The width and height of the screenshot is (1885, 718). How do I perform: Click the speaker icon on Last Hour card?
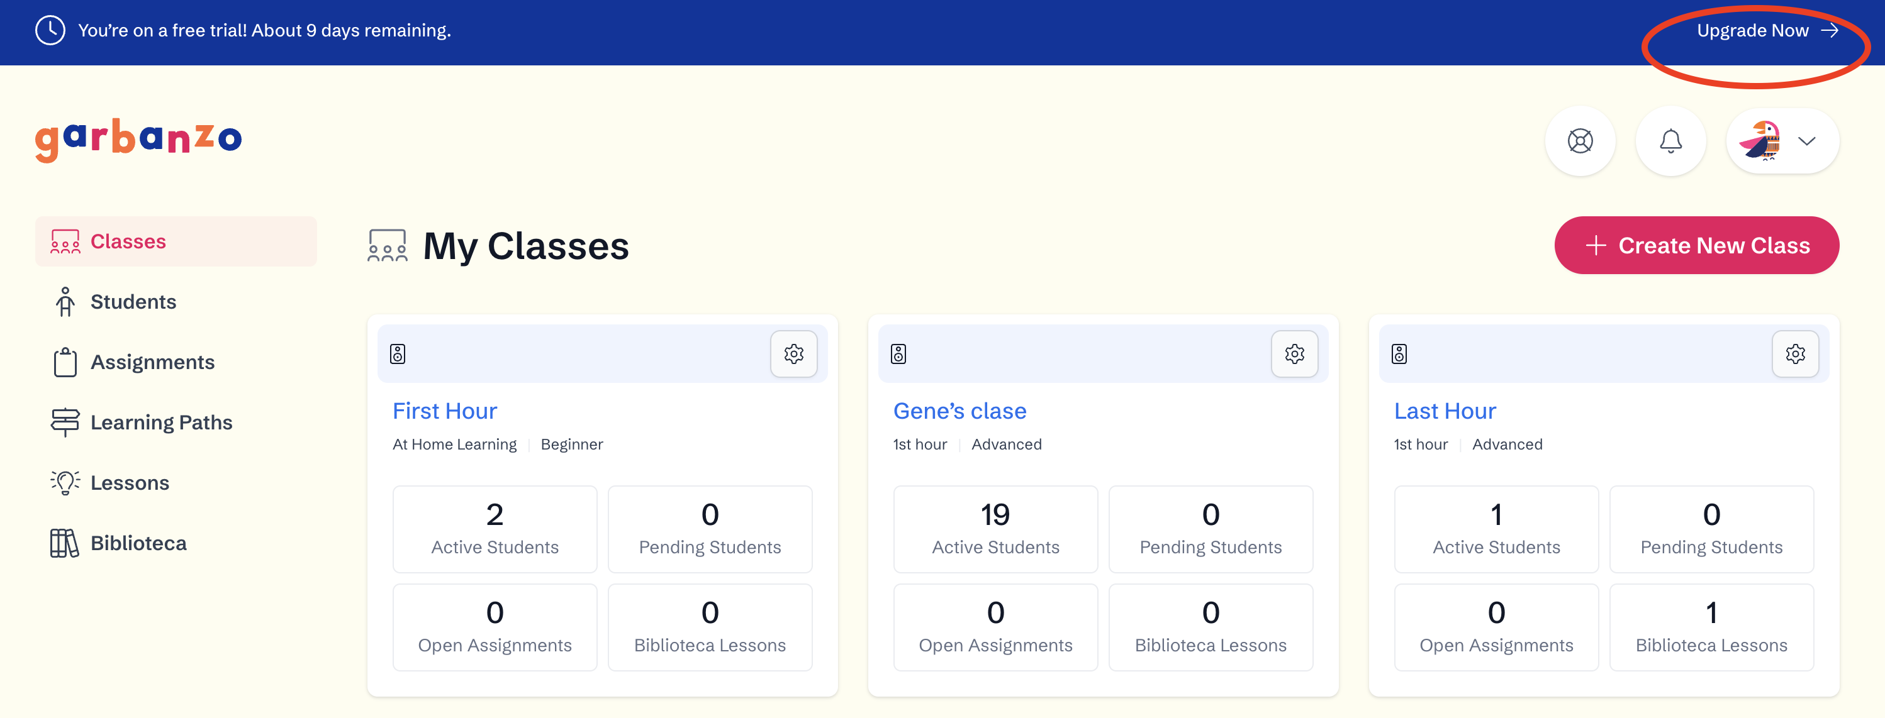coord(1399,354)
